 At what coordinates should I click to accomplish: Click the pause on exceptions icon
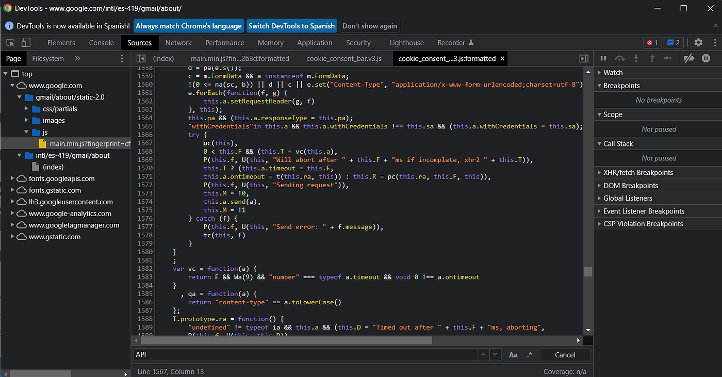coord(706,58)
